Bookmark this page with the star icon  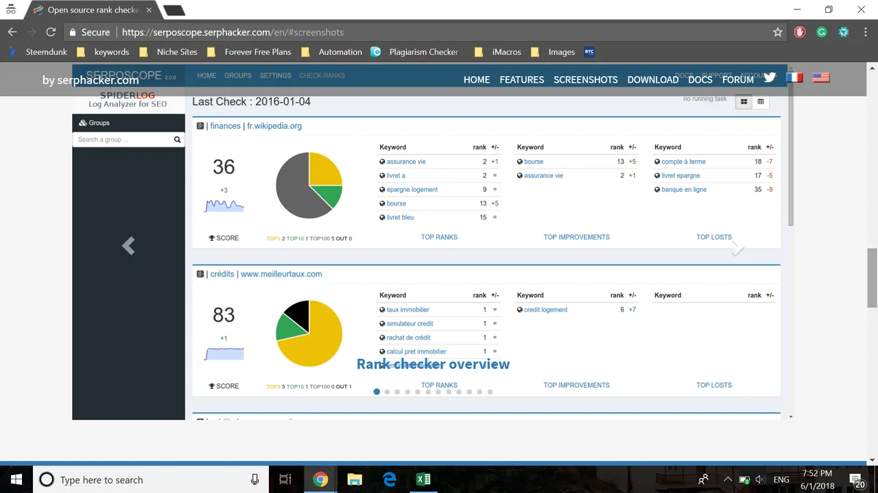777,32
